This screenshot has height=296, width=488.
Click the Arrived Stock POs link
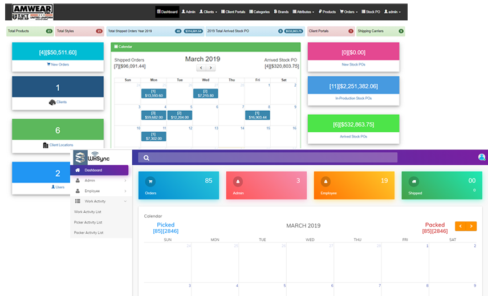353,136
